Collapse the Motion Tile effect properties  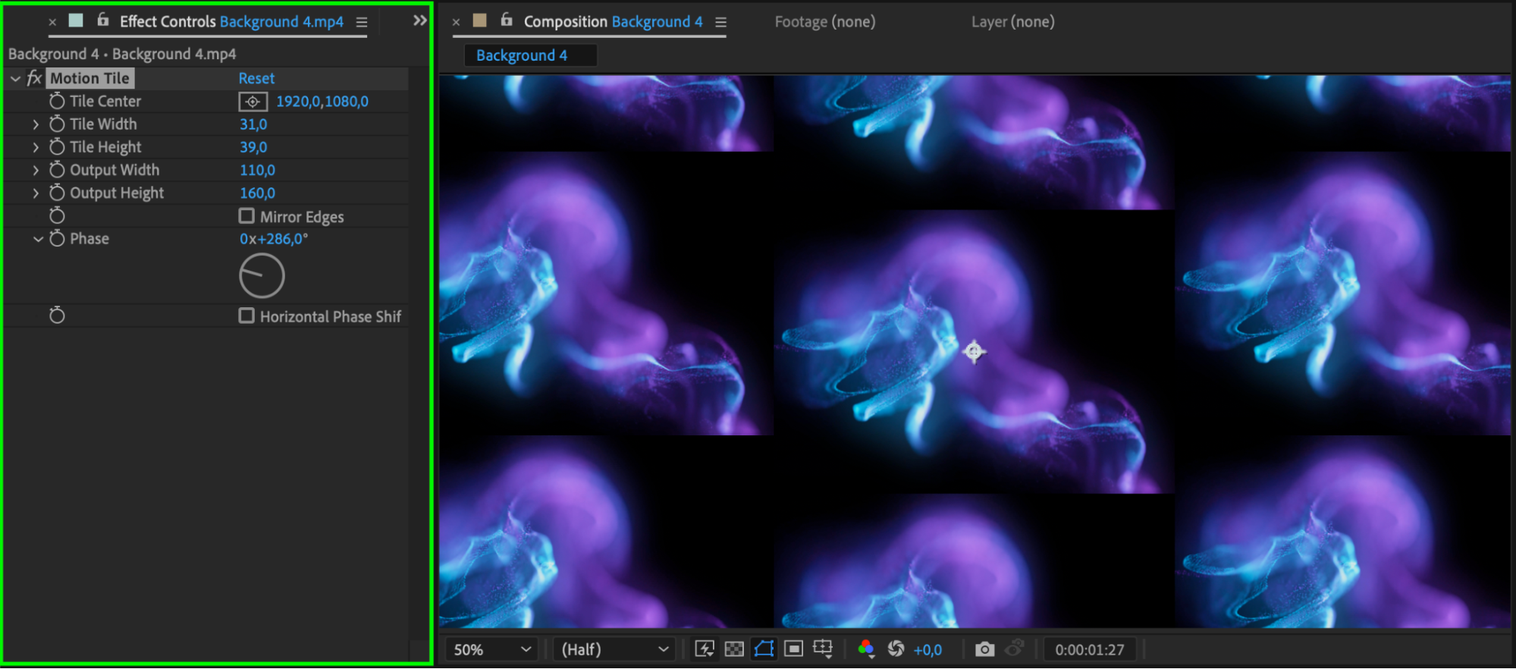click(x=15, y=78)
